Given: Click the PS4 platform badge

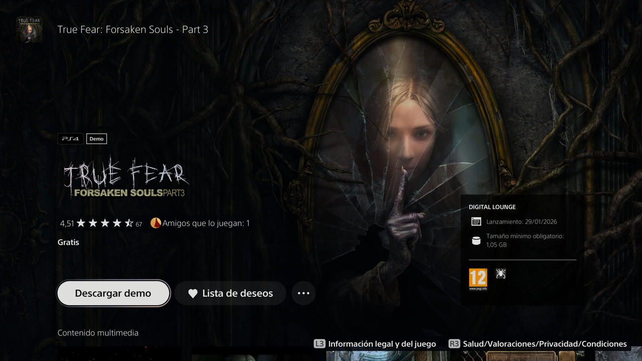Looking at the screenshot, I should pyautogui.click(x=70, y=139).
